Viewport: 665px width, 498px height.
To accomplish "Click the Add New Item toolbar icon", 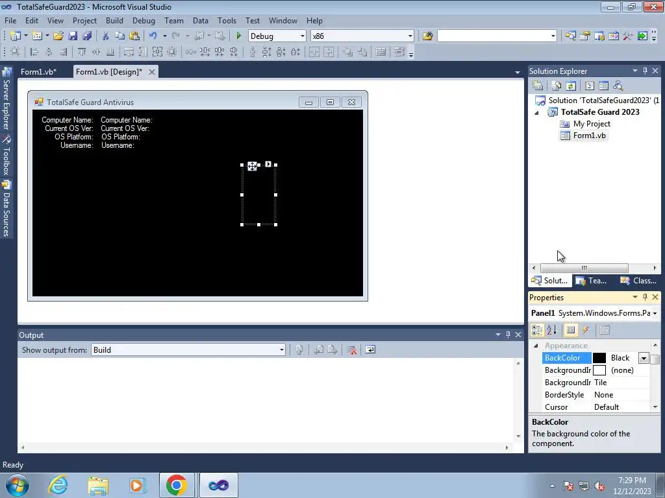I will 37,36.
